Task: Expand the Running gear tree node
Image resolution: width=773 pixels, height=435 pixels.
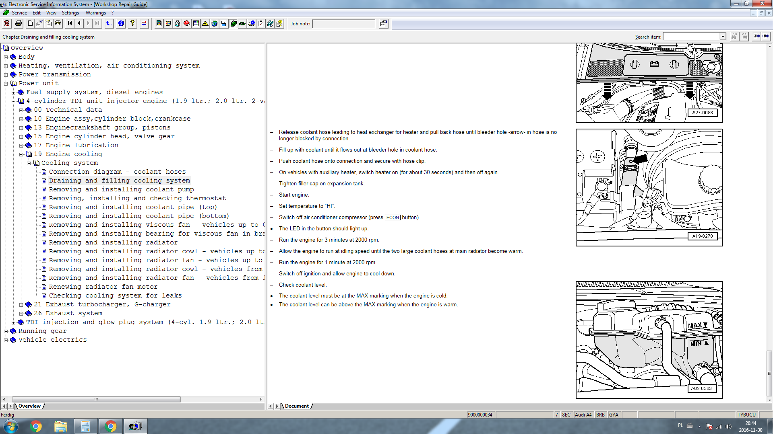Action: click(x=6, y=331)
